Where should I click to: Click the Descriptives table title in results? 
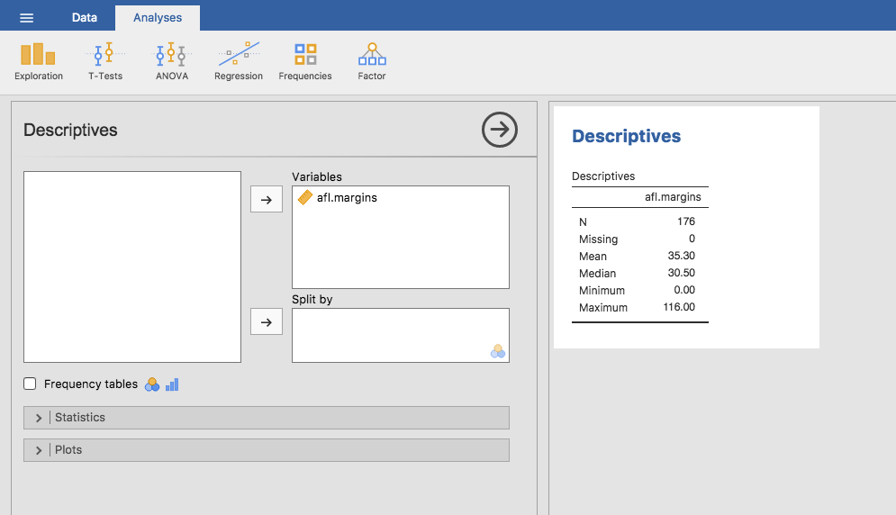coord(603,176)
